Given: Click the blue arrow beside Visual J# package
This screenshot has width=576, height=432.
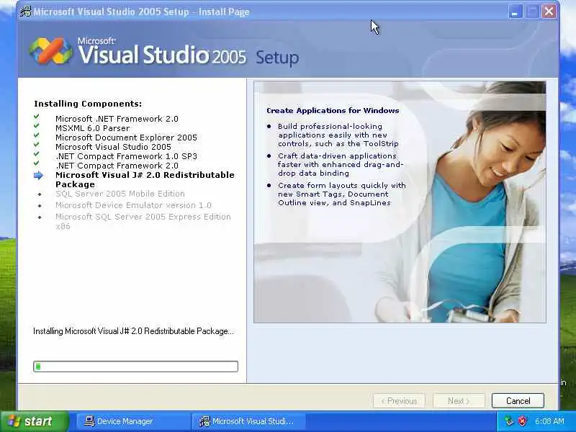Looking at the screenshot, I should 39,176.
